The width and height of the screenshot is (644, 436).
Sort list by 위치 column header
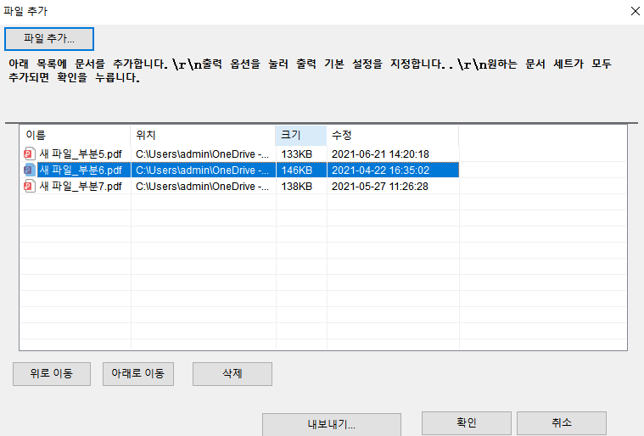pyautogui.click(x=203, y=135)
